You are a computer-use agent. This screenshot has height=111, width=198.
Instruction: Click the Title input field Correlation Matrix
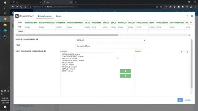pyautogui.click(x=110, y=46)
